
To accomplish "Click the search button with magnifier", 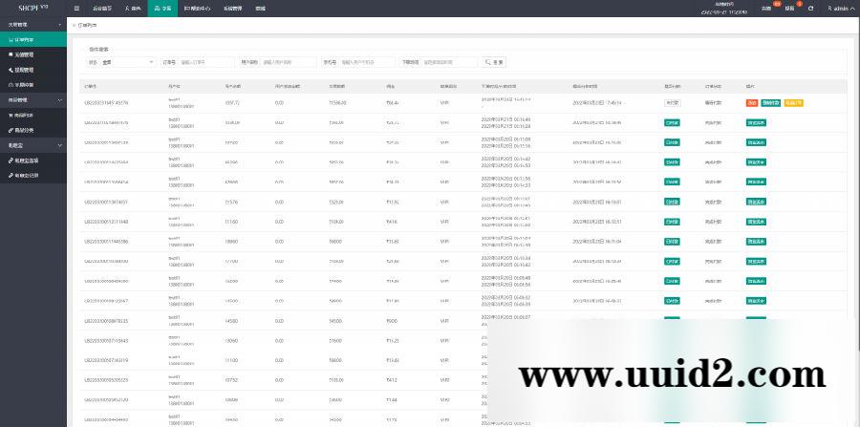I will (x=495, y=62).
